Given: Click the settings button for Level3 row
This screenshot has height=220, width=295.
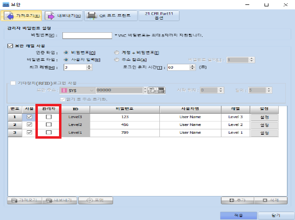Looking at the screenshot, I should pos(264,117).
